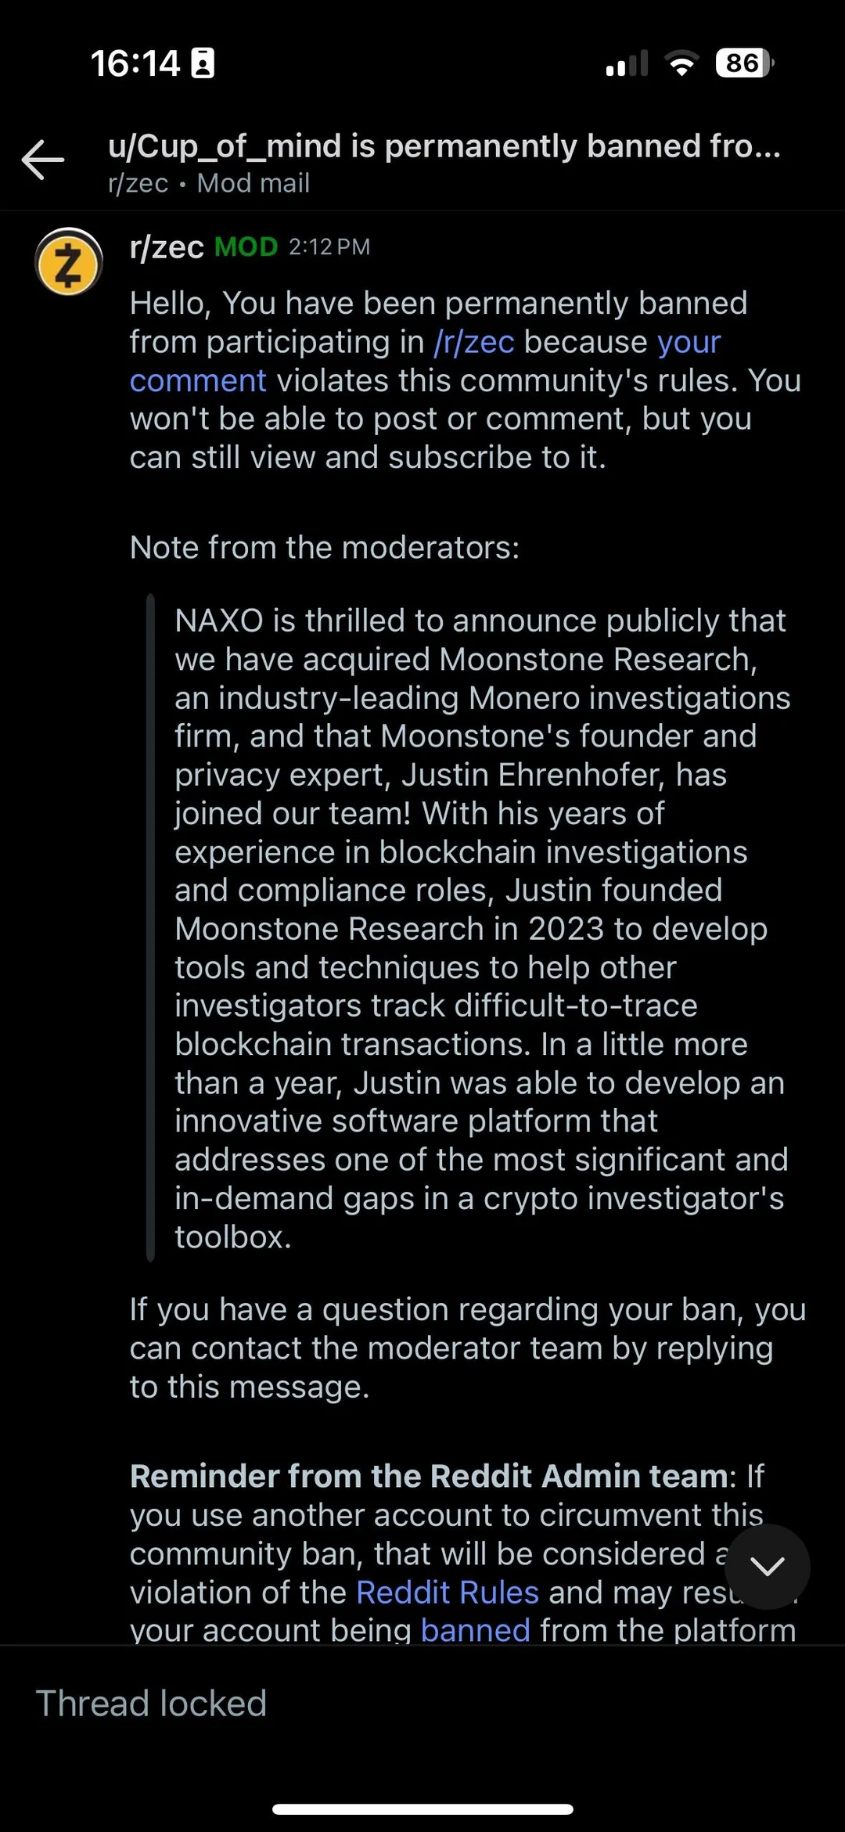This screenshot has height=1832, width=845.
Task: Tap the Wi-Fi status icon
Action: click(x=681, y=63)
